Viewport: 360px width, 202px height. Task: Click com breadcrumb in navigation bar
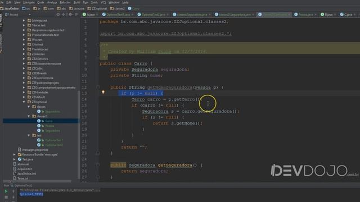[x=49, y=8]
